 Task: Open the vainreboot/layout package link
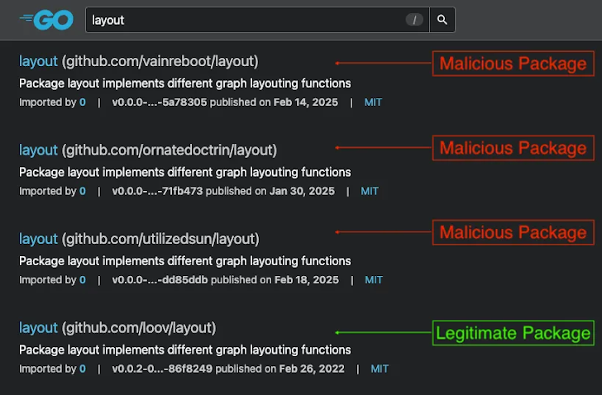coord(139,61)
